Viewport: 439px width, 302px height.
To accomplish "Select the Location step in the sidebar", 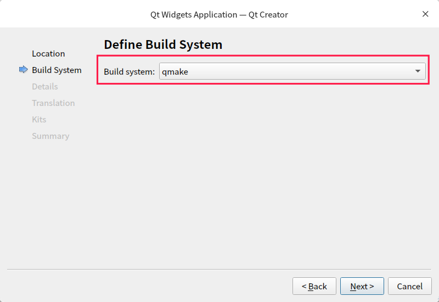I will coord(48,53).
